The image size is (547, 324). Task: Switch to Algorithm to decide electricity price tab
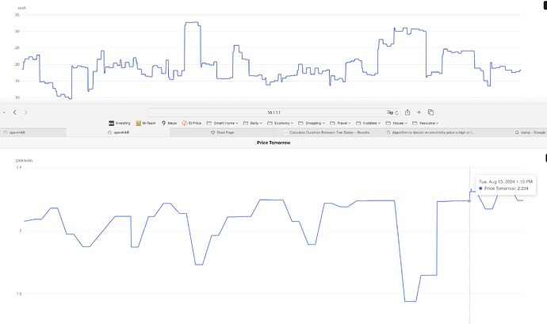point(430,132)
